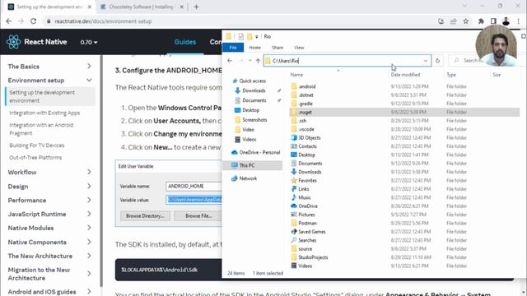Open Integration with an Android Fragment link
Viewport: 527px width, 296px height.
tap(41, 129)
